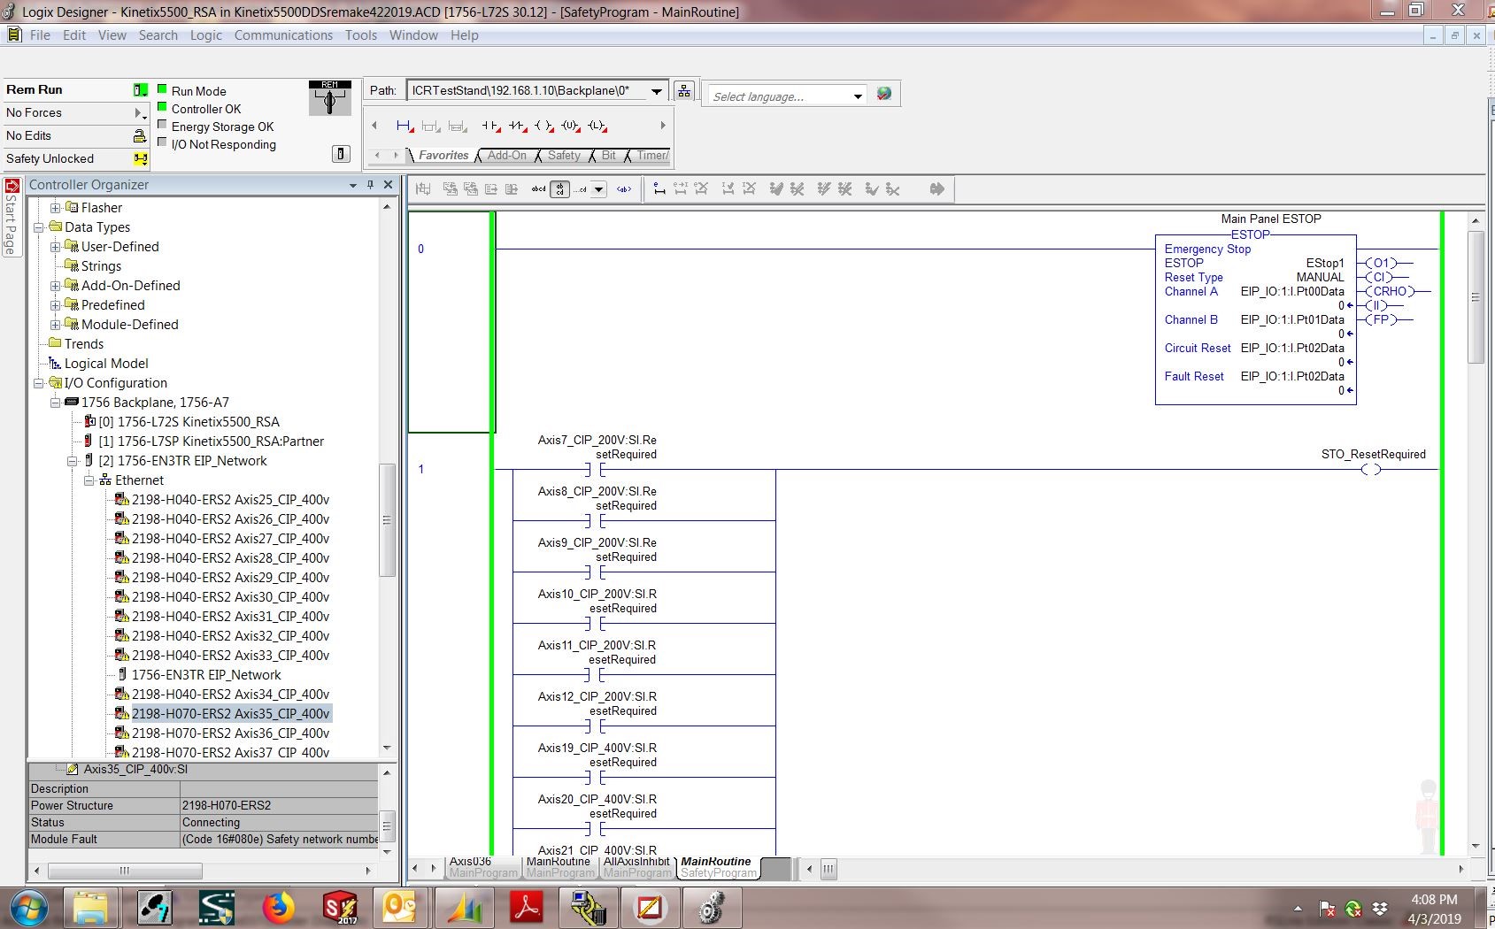Click the Controller Organizer horizontal scrollbar thumb
The height and width of the screenshot is (929, 1495).
pos(124,871)
